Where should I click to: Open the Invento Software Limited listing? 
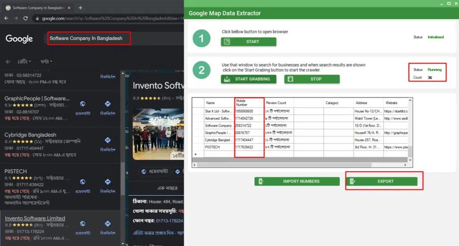[x=35, y=218]
